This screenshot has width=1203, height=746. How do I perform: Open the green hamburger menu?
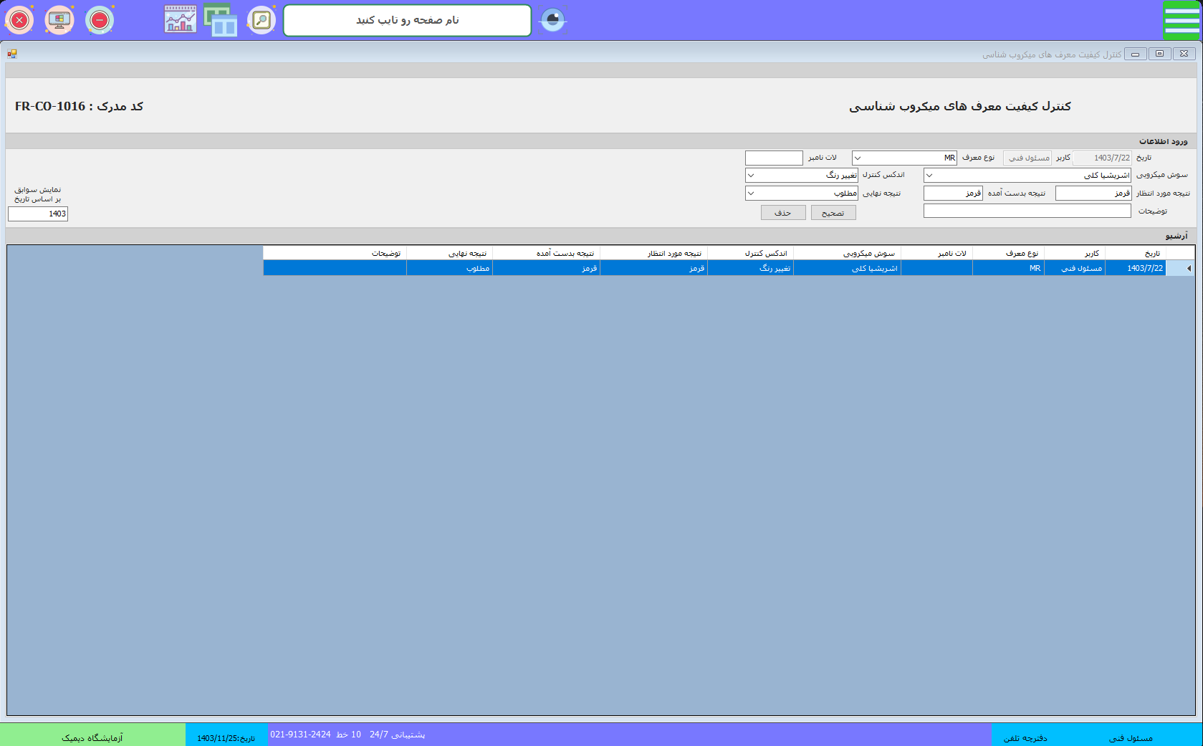(1181, 20)
